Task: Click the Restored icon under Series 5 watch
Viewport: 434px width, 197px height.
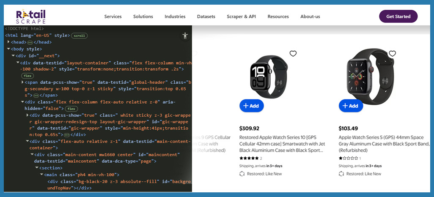Action: point(341,174)
